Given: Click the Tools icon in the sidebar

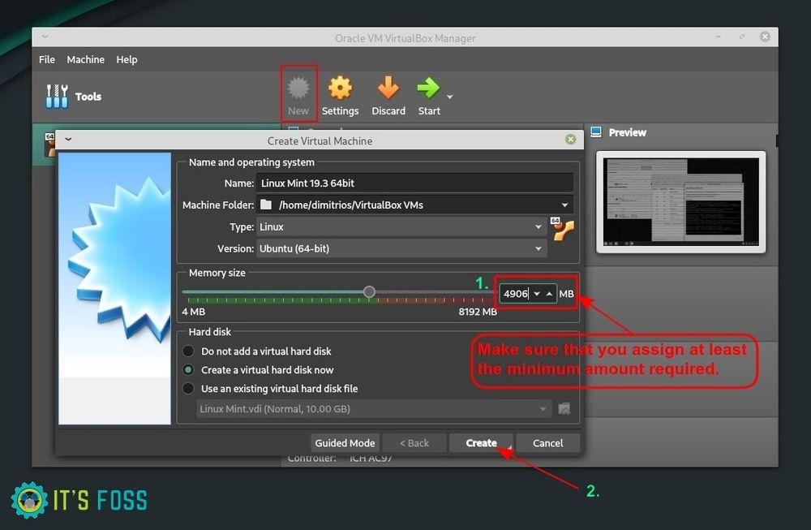Looking at the screenshot, I should [x=56, y=95].
